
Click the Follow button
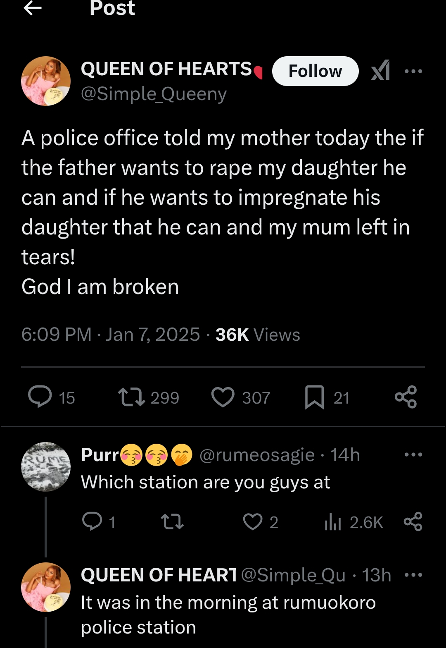pyautogui.click(x=315, y=71)
